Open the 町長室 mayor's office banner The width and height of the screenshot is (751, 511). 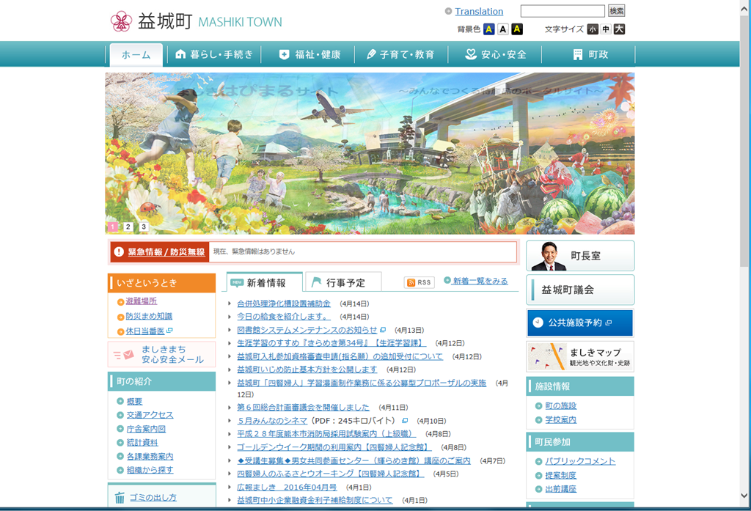[580, 256]
